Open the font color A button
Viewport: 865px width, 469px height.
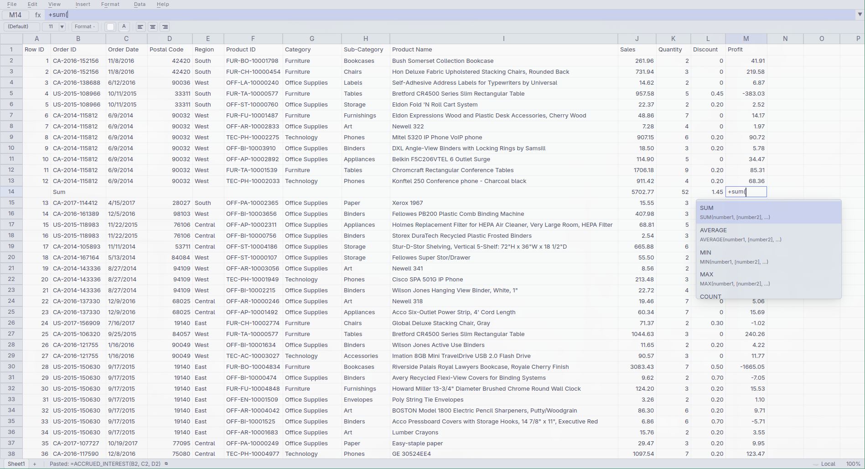click(x=124, y=27)
